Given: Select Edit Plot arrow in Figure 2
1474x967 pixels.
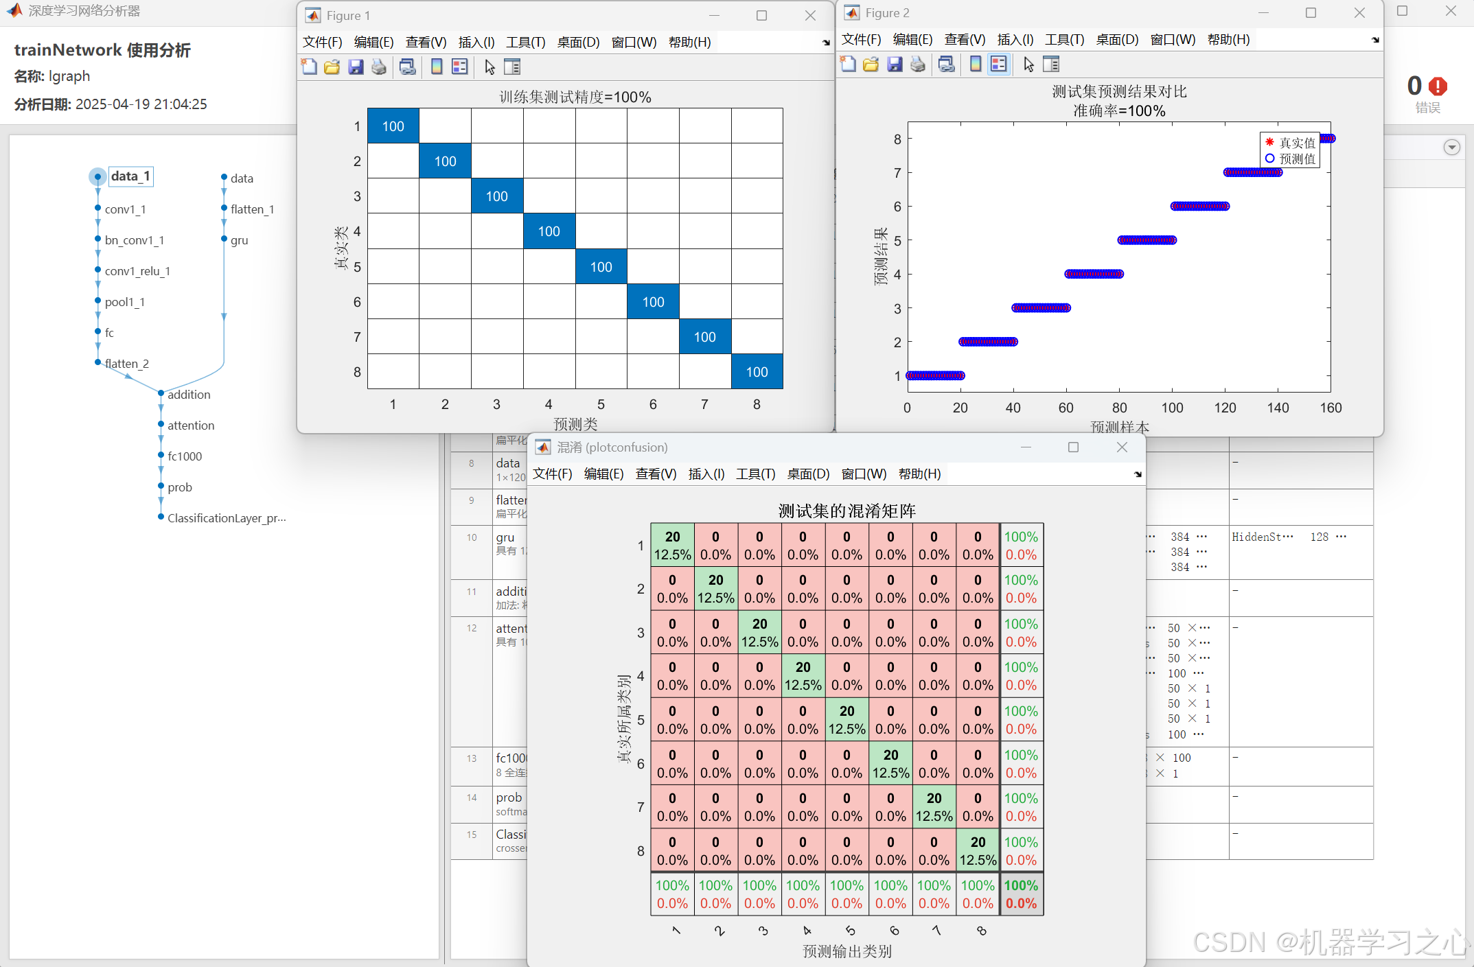Looking at the screenshot, I should (1028, 64).
